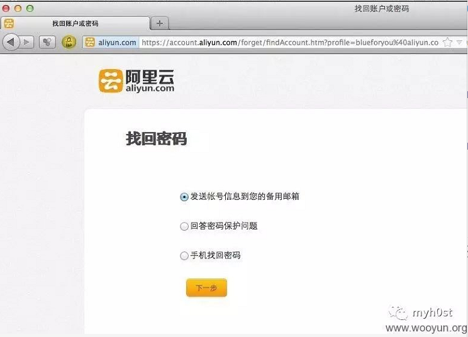Select the 找回账户或密码 browser tab
468x337 pixels.
pos(75,23)
